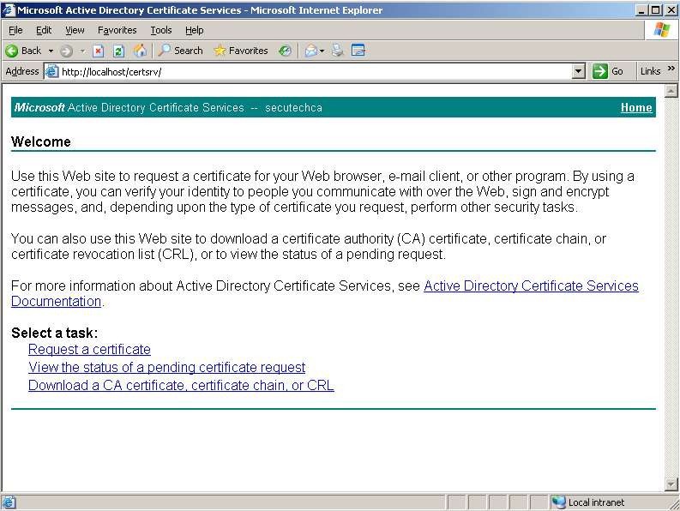This screenshot has height=511, width=680.
Task: Minimize the Internet Explorer window
Action: click(643, 9)
